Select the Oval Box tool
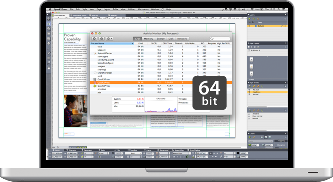 click(x=49, y=43)
